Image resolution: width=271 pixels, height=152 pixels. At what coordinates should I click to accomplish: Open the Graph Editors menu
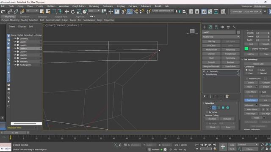79,6
